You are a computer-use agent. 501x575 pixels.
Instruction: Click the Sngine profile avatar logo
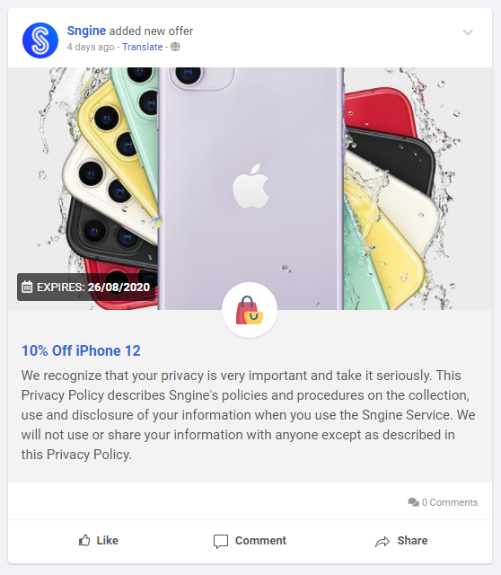40,40
